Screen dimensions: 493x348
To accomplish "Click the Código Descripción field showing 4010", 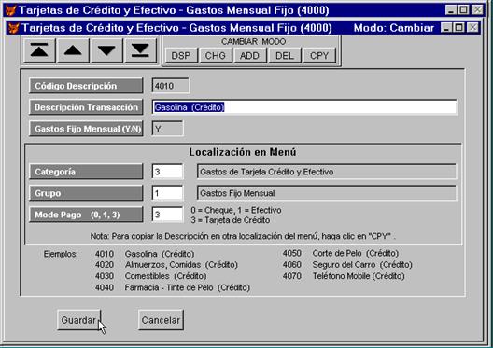I will pos(171,86).
